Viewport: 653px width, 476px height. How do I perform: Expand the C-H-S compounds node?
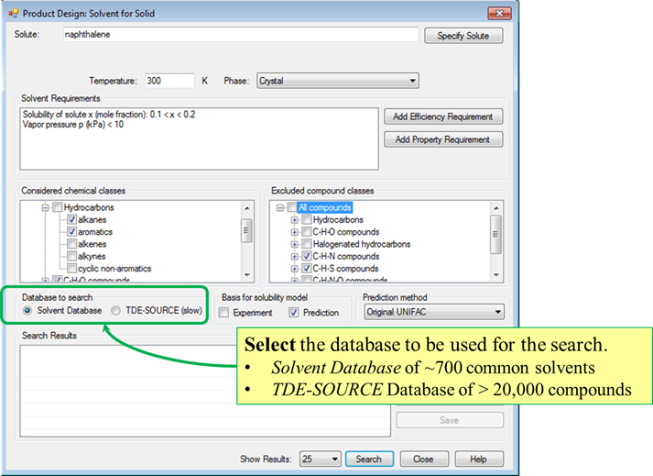tap(294, 269)
